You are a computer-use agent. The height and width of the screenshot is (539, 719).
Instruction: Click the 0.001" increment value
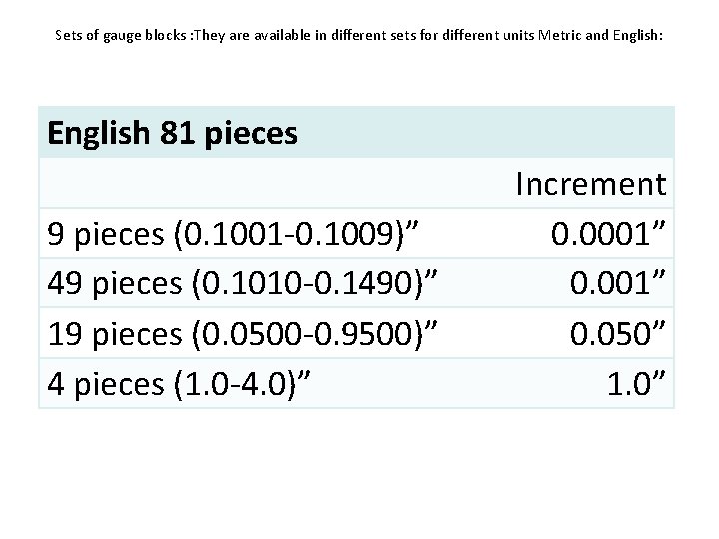click(618, 284)
